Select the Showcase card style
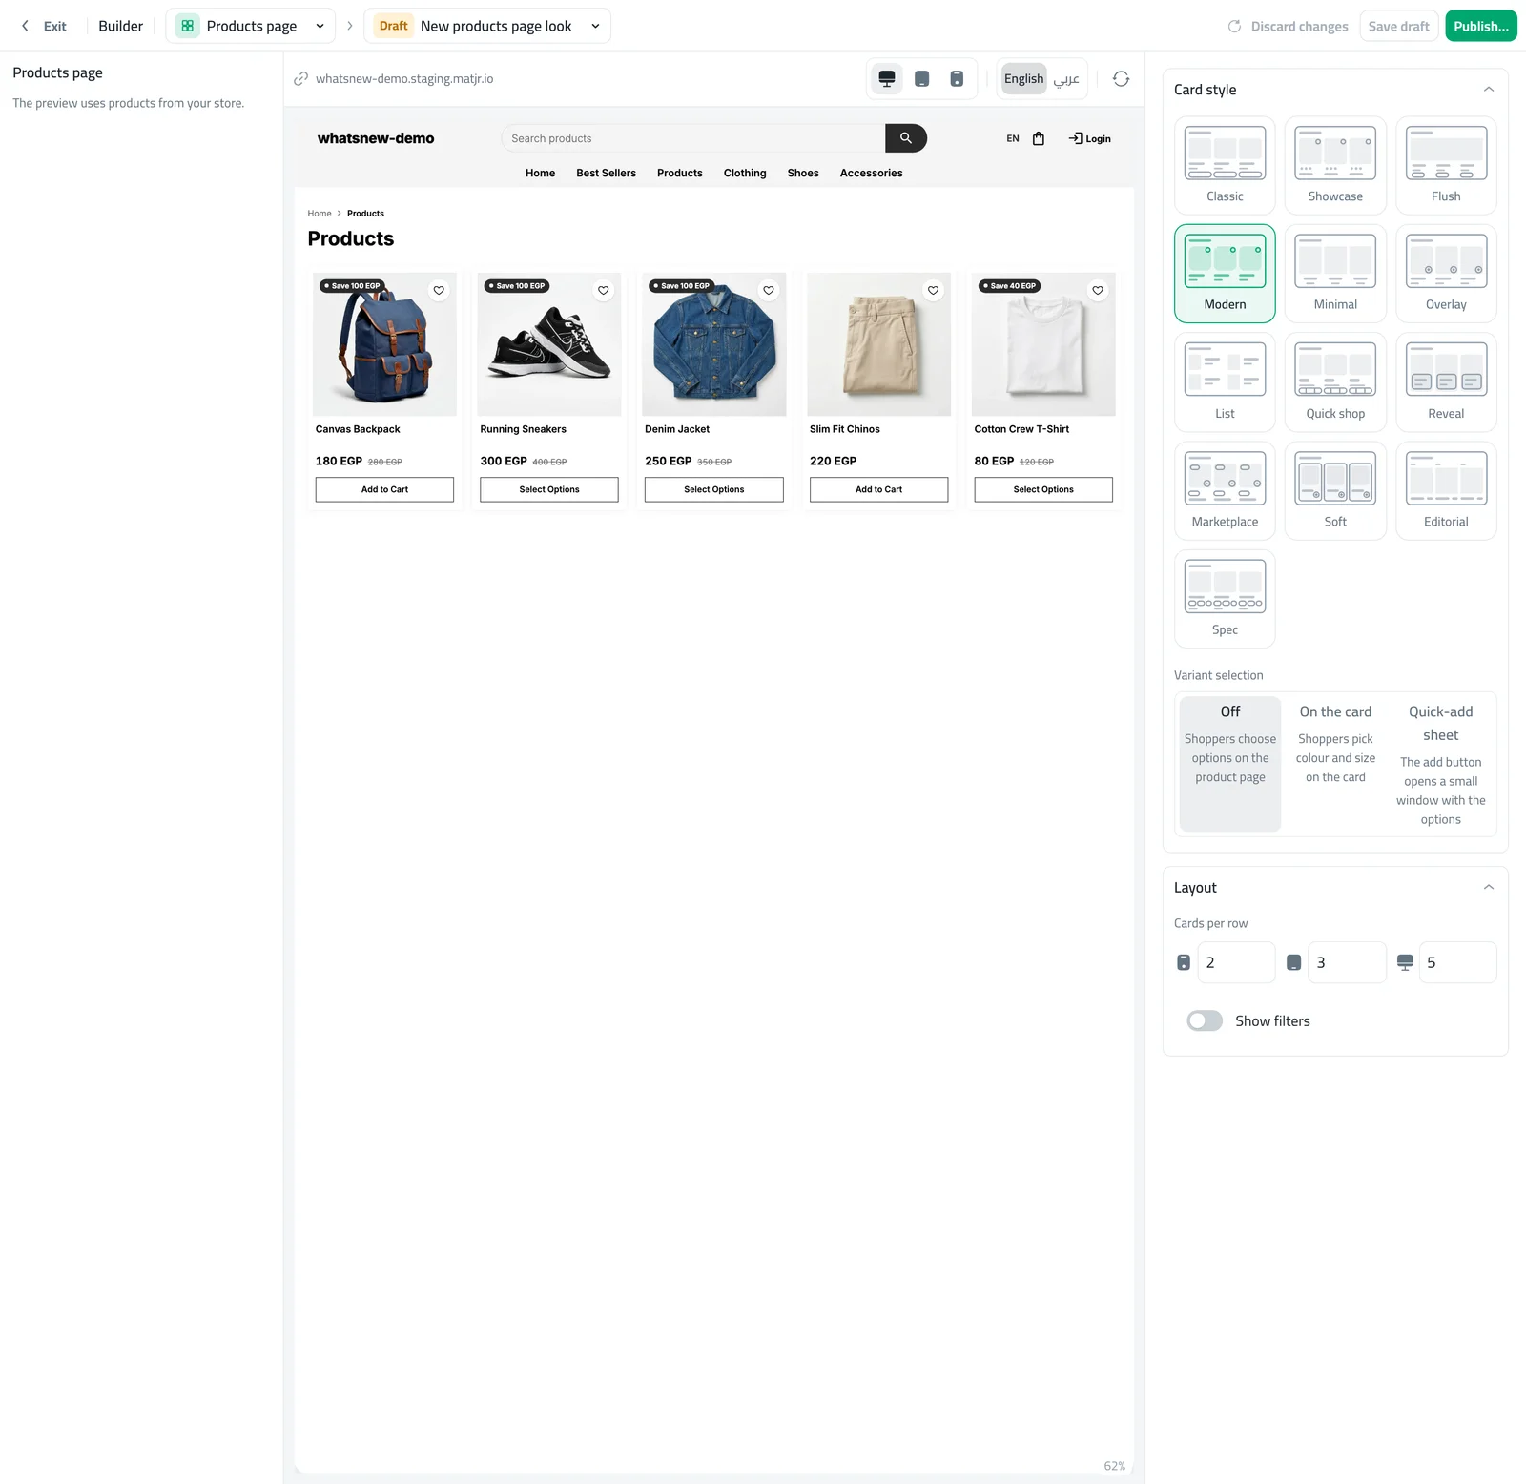This screenshot has height=1484, width=1526. pos(1335,165)
